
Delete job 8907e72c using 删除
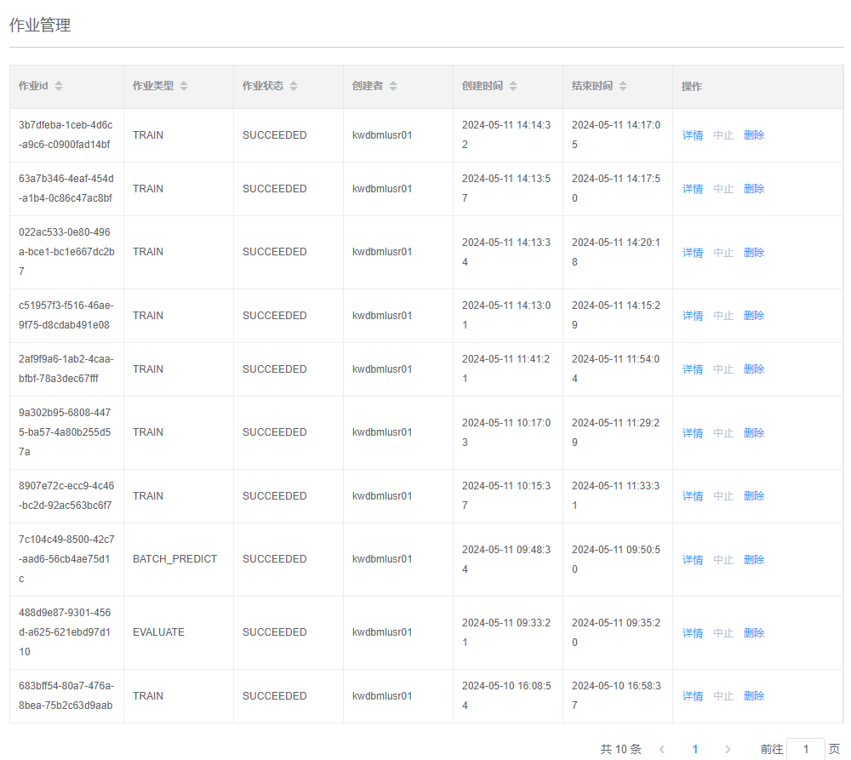(x=754, y=496)
